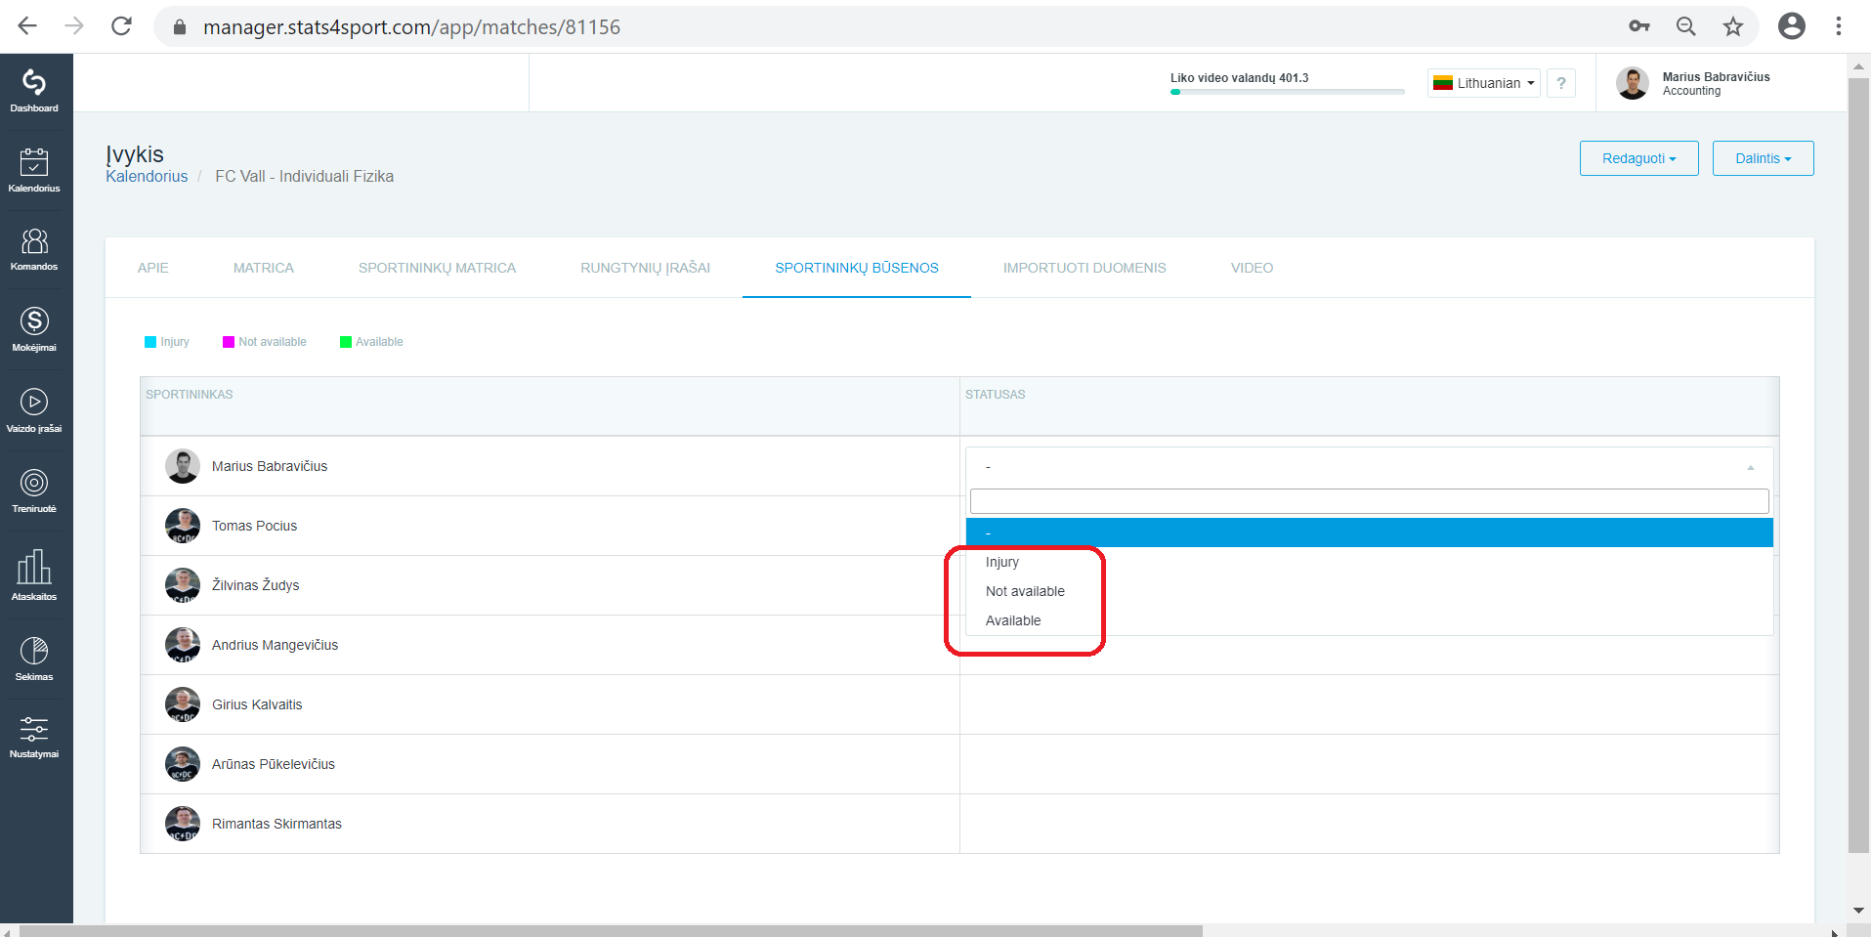The height and width of the screenshot is (937, 1871).
Task: Open SPORTININKŲ BŪSENOS tab
Action: pos(857,268)
